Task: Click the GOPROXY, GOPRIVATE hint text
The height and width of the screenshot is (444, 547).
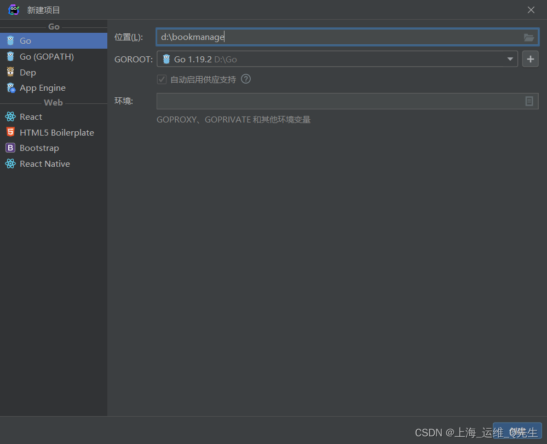Action: (x=233, y=120)
